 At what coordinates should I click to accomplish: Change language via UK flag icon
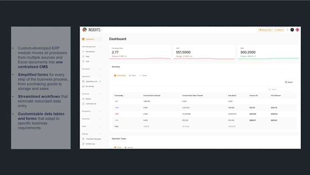(x=297, y=30)
